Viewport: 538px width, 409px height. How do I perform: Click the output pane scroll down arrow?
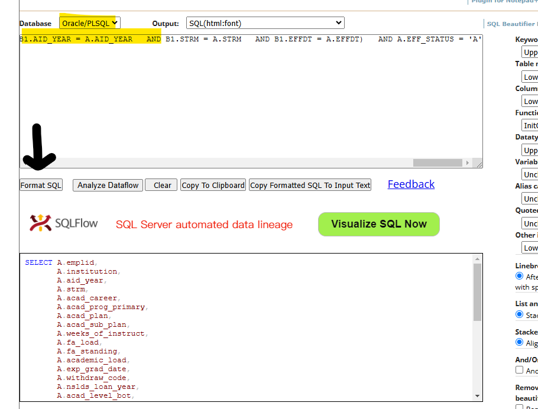(477, 396)
